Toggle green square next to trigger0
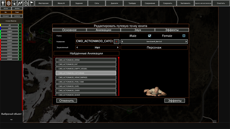This screenshot has width=230, height=129. (20, 31)
